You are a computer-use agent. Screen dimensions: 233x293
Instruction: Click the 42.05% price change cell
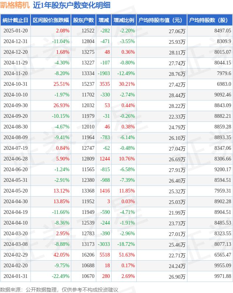[61, 255]
